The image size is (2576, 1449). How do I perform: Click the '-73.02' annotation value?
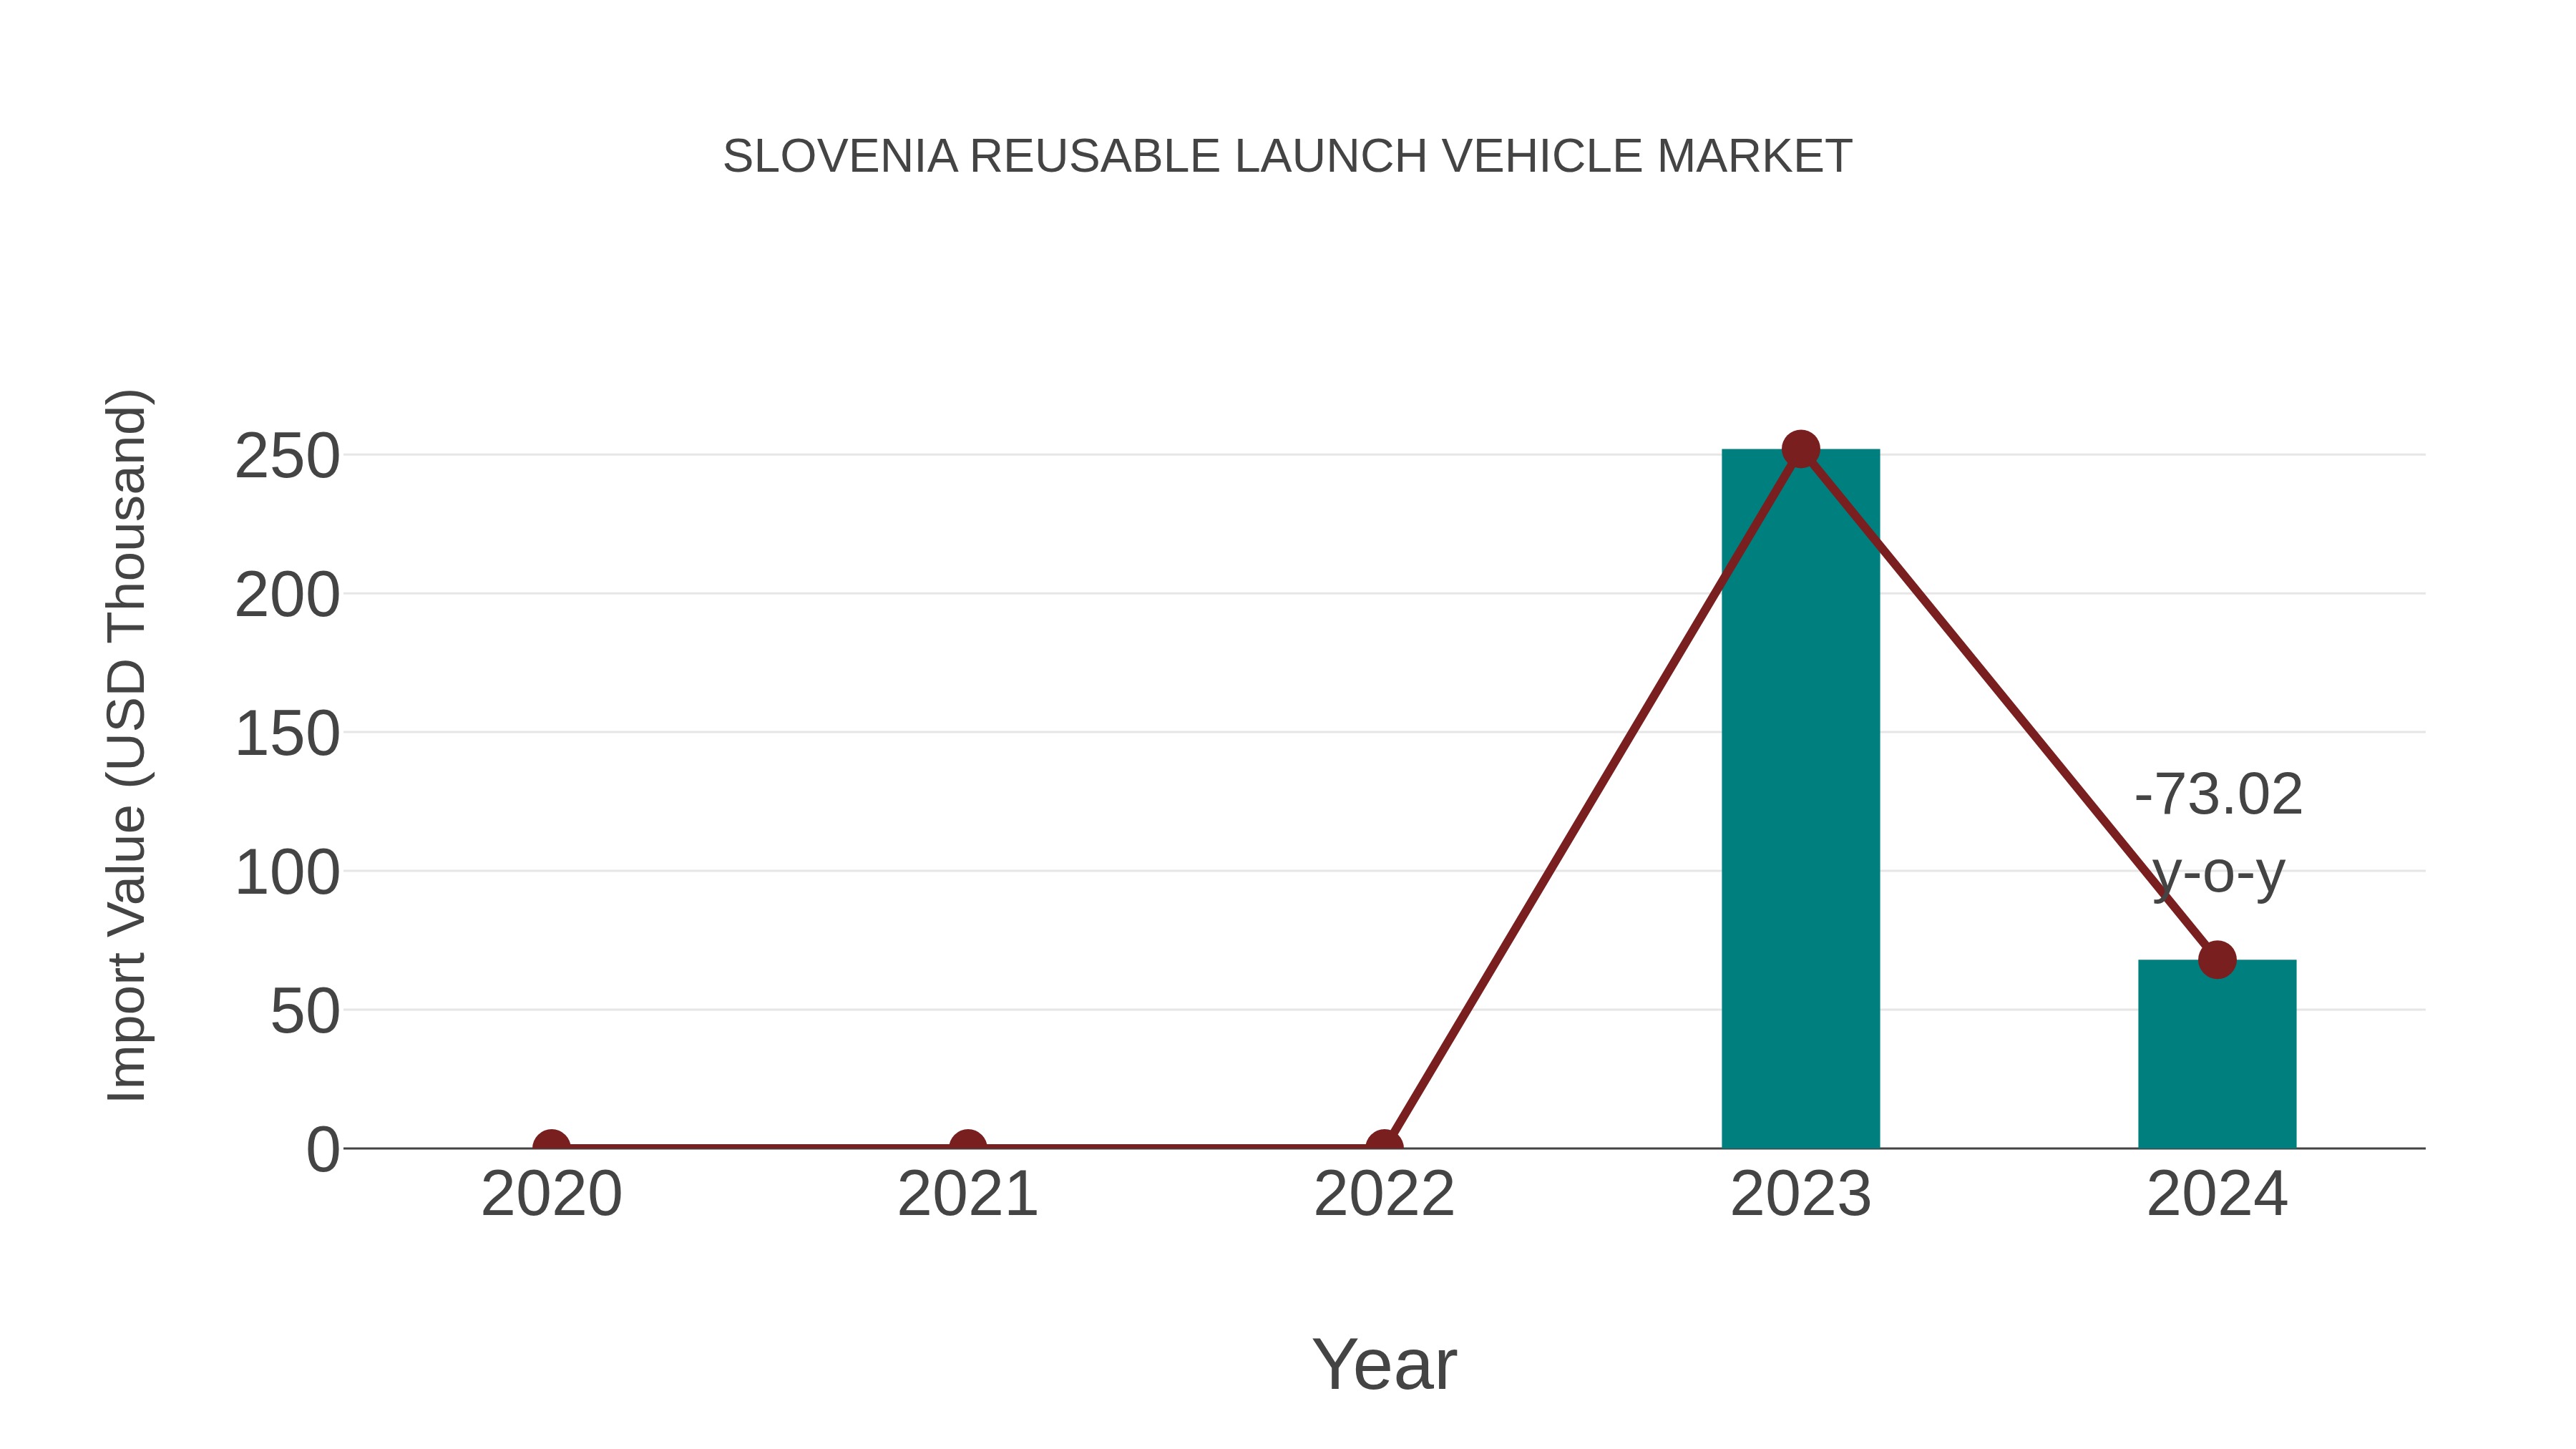click(2218, 795)
